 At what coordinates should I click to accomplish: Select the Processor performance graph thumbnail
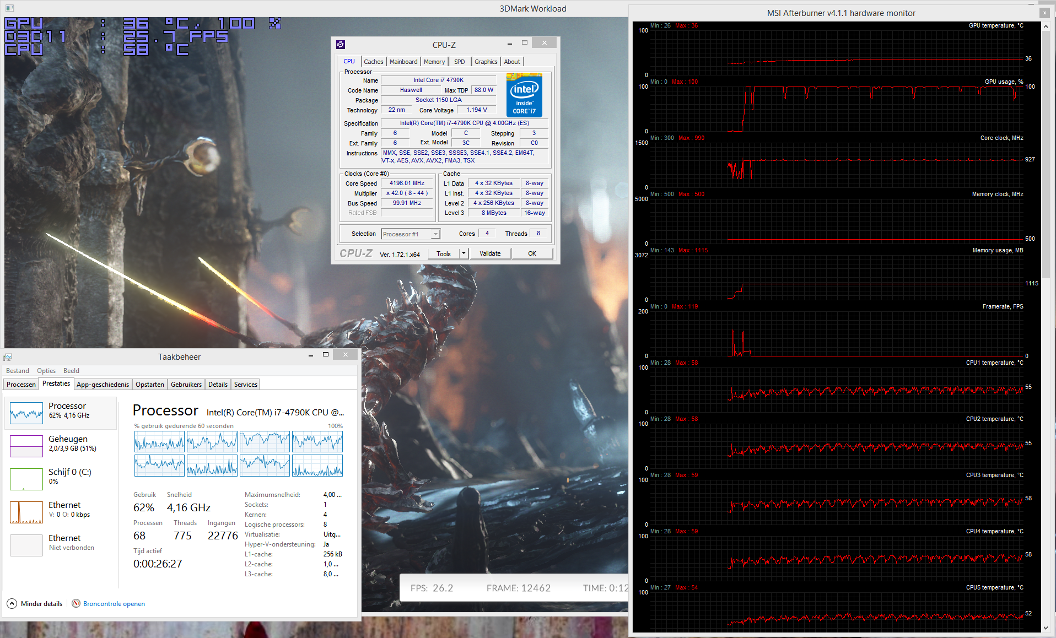point(26,413)
